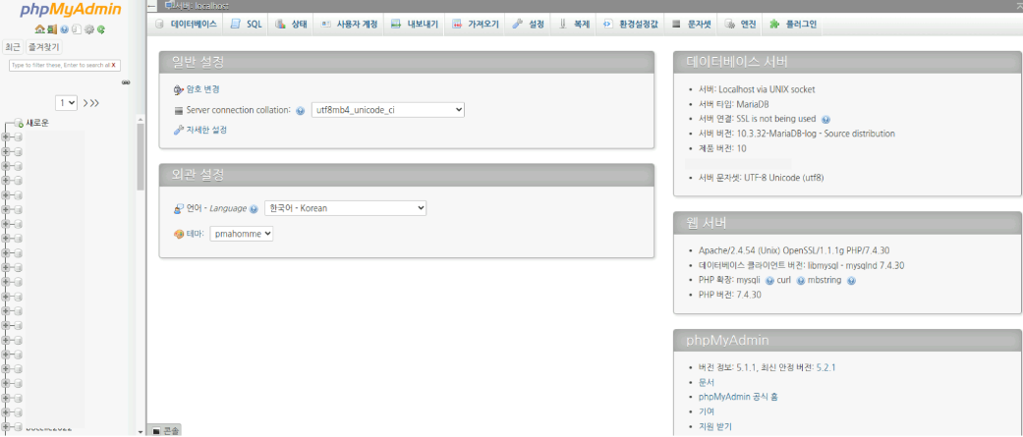Click help icon next to mysqli extension
This screenshot has width=1023, height=437.
[x=769, y=281]
